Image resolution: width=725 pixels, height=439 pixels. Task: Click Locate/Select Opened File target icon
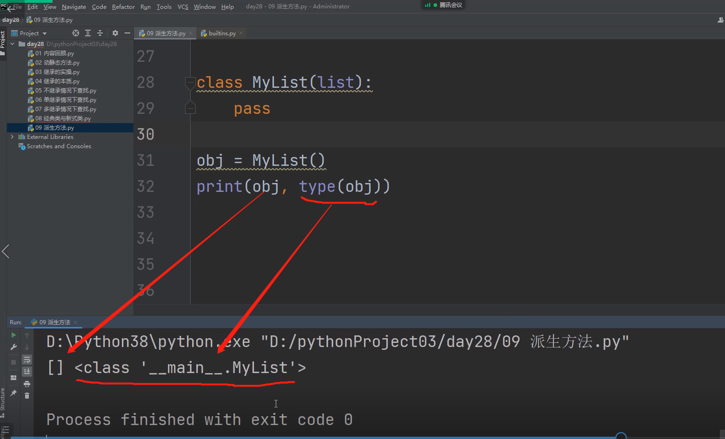point(76,33)
